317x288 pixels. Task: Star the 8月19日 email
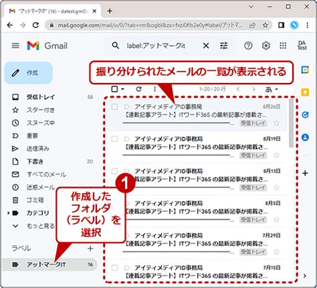pos(276,155)
